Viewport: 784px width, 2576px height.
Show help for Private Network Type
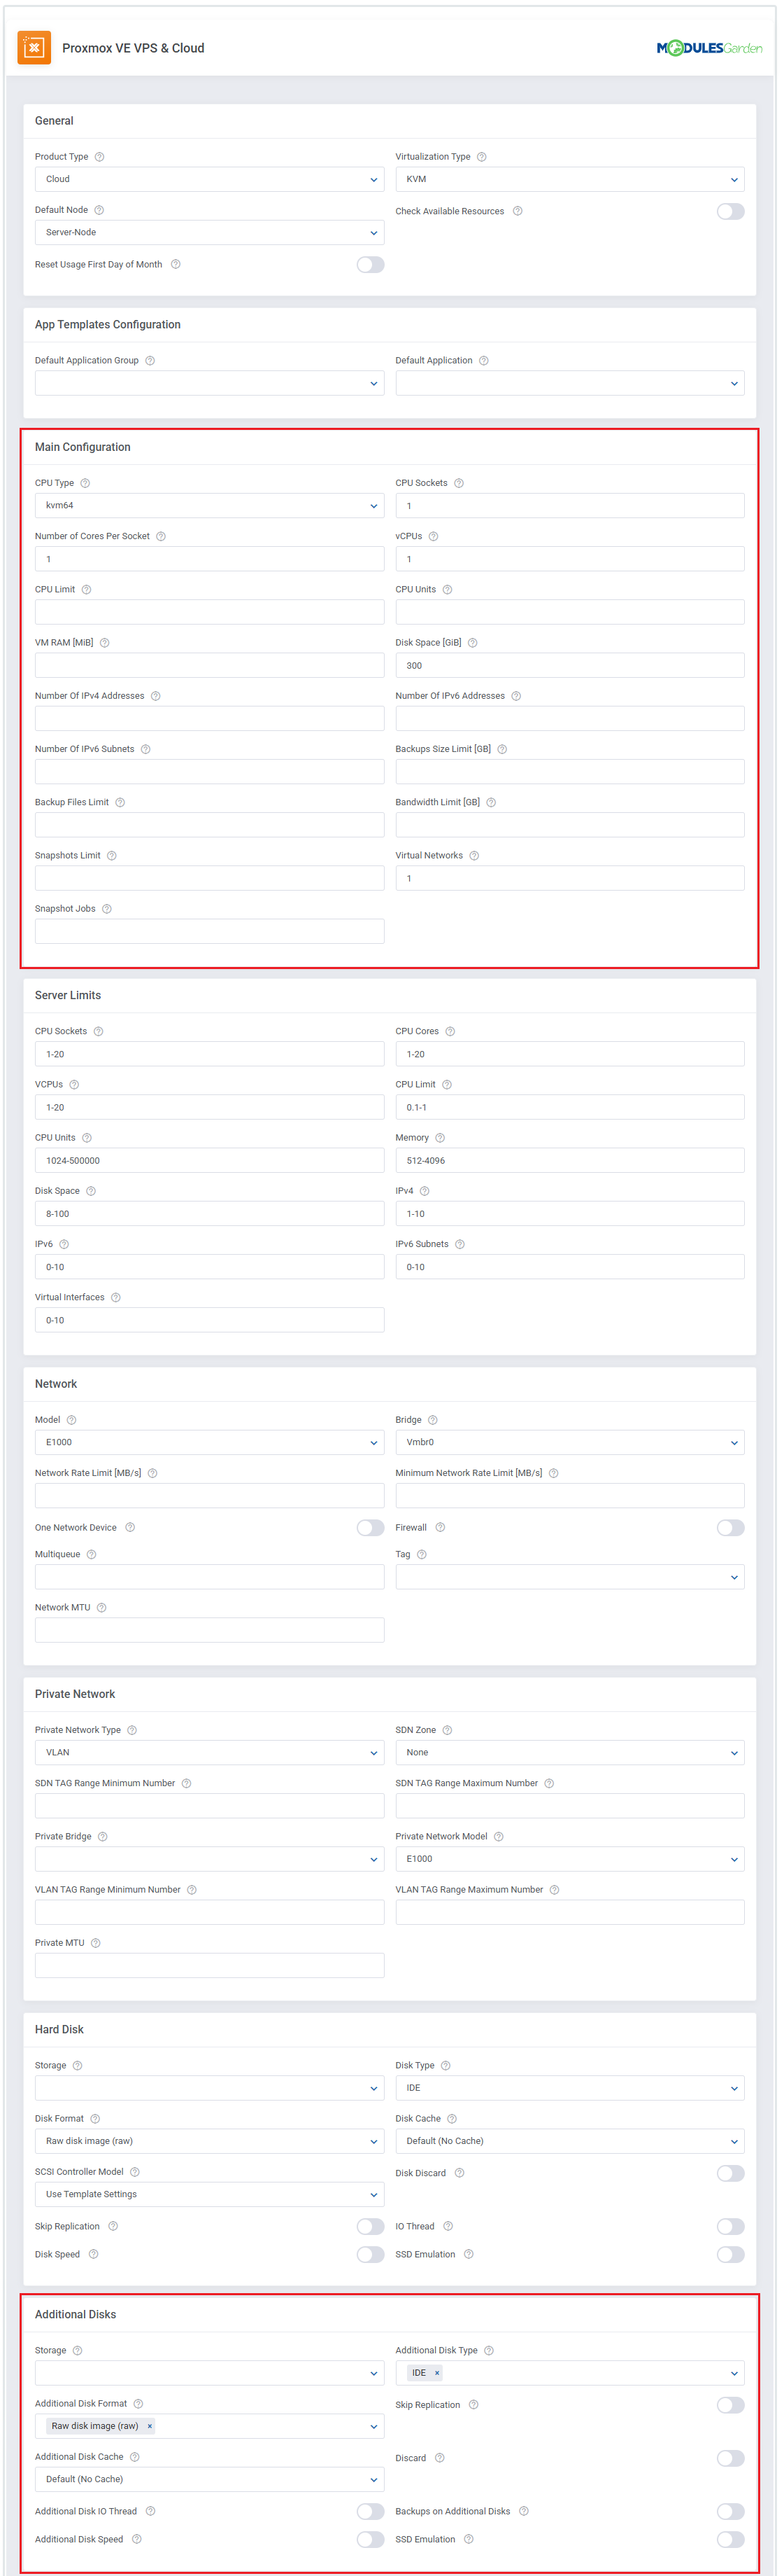coord(131,1730)
